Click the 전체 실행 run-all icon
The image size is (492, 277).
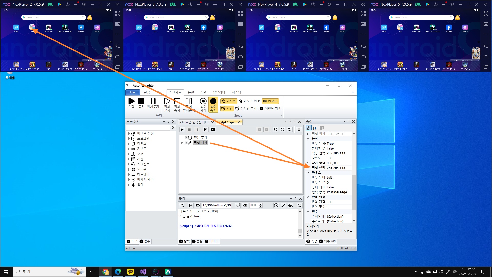167,102
